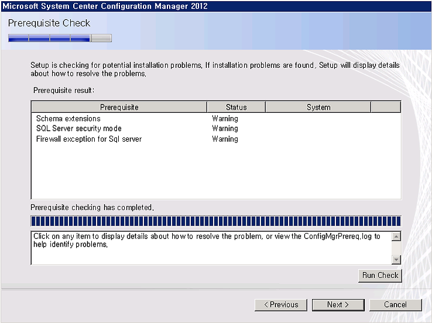Click the Next button

point(338,305)
